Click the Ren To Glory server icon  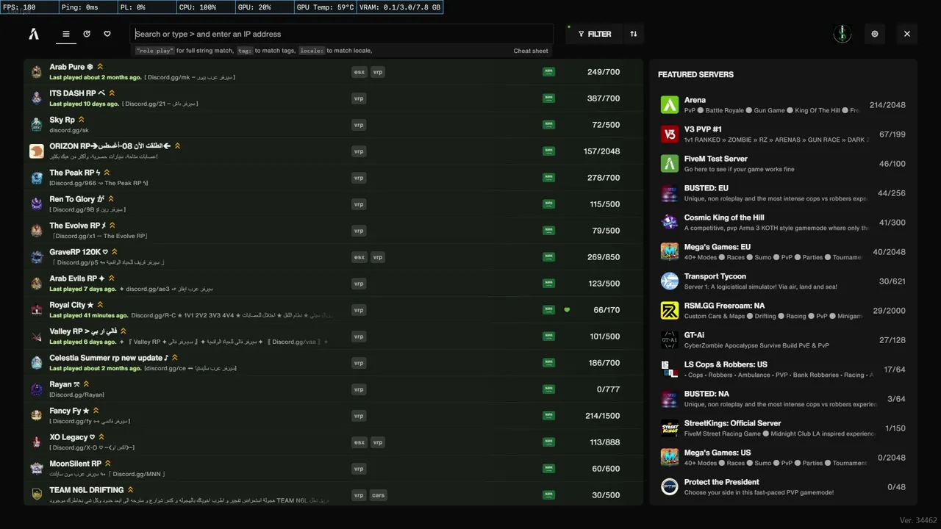(x=37, y=204)
